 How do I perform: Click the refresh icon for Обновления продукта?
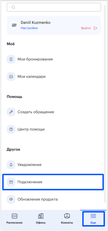pos(11,200)
